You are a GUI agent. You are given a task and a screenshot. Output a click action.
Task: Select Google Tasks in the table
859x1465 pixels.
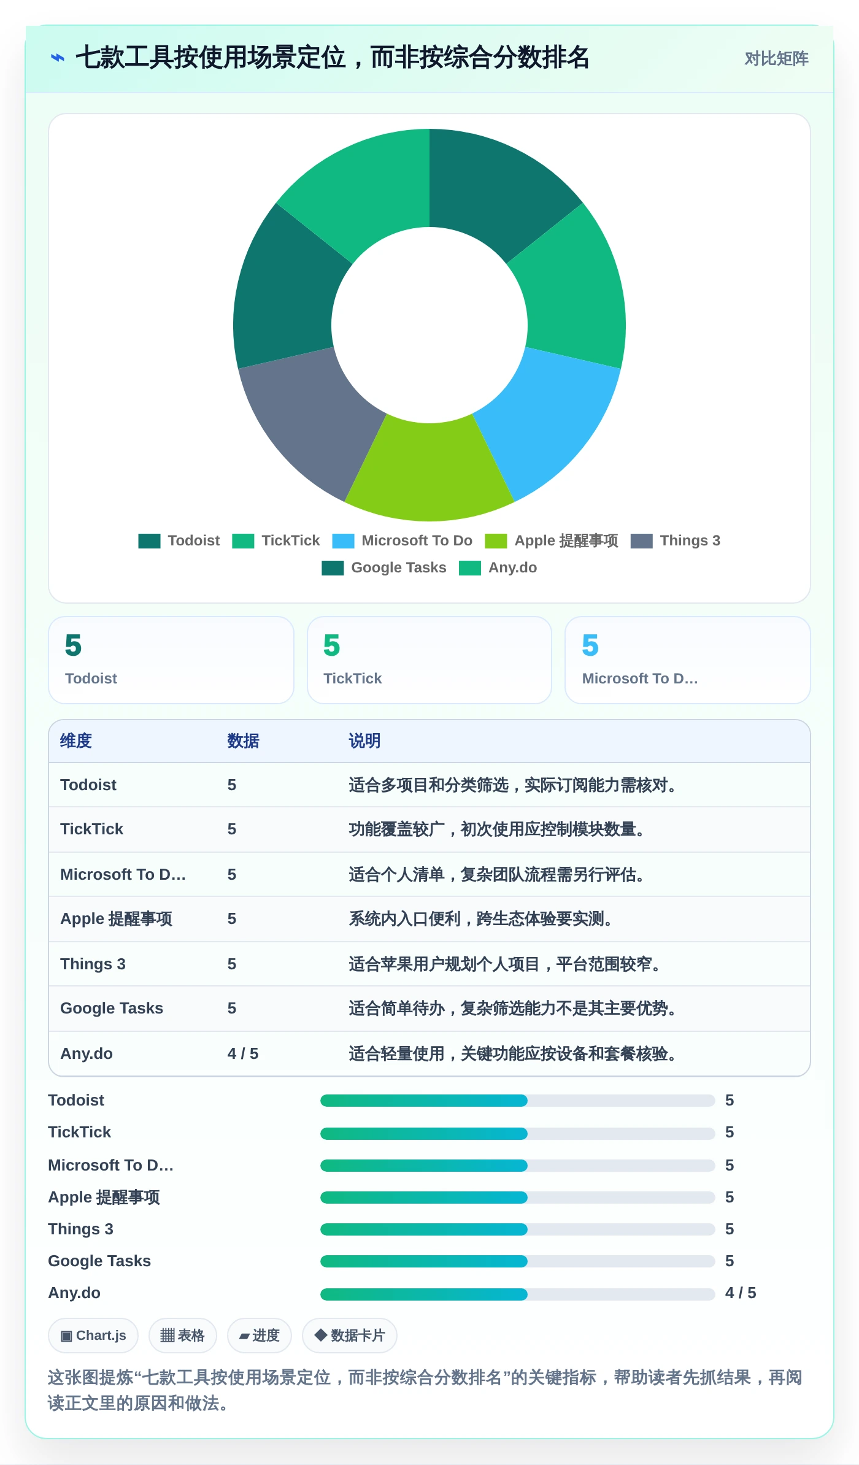click(112, 1008)
